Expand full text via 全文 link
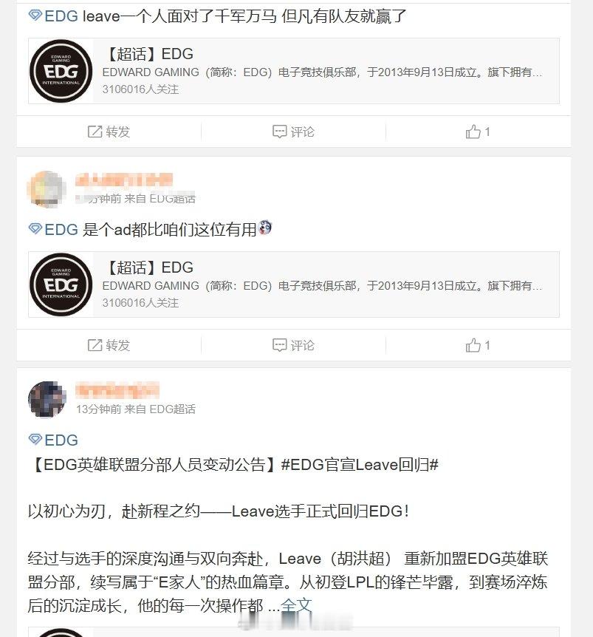The height and width of the screenshot is (637, 593). [x=296, y=605]
